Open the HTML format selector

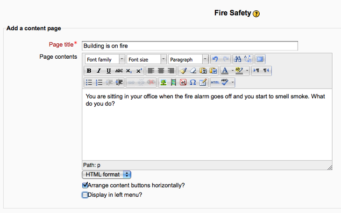[107, 175]
